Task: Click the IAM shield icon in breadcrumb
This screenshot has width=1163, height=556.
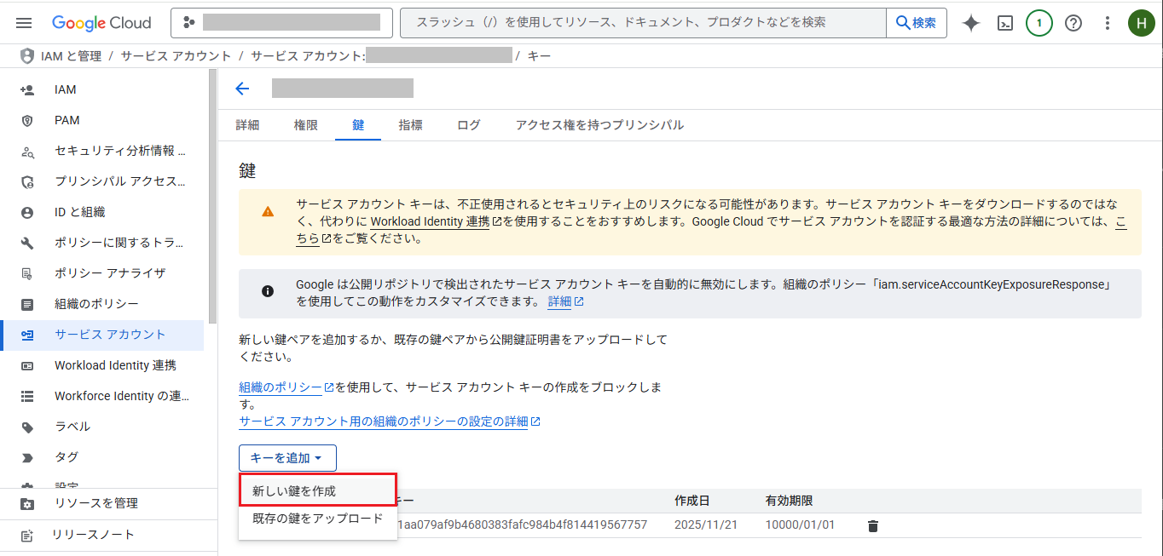Action: coord(26,55)
